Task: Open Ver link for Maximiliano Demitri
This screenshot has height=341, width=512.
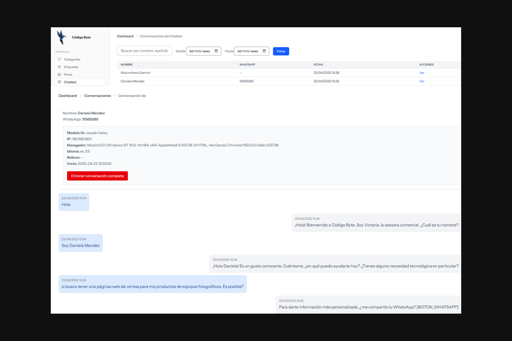Action: pyautogui.click(x=422, y=73)
